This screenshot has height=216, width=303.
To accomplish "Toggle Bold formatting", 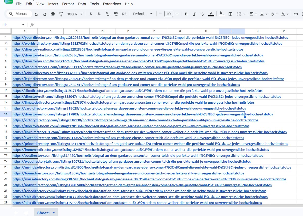I will [186, 14].
